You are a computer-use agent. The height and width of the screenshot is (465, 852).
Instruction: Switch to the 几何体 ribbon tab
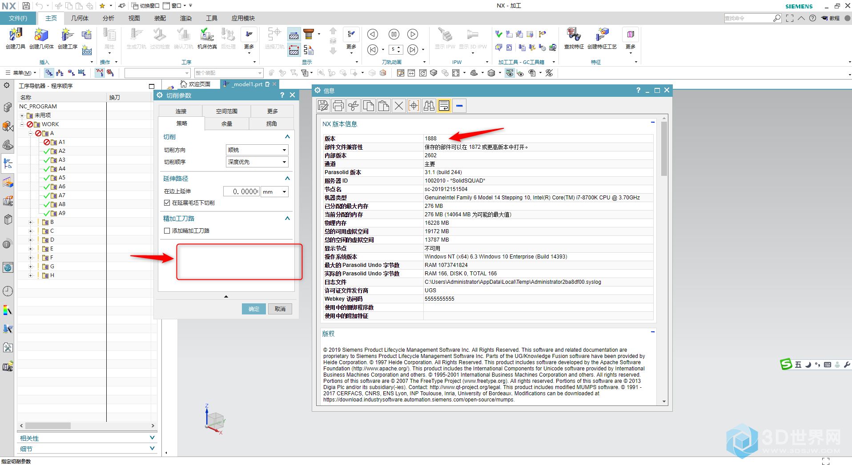(80, 18)
